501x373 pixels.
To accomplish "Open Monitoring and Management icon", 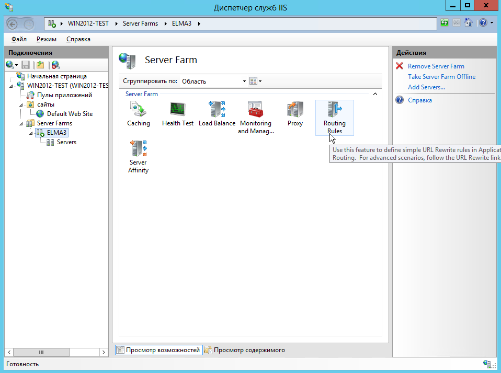I will click(255, 117).
